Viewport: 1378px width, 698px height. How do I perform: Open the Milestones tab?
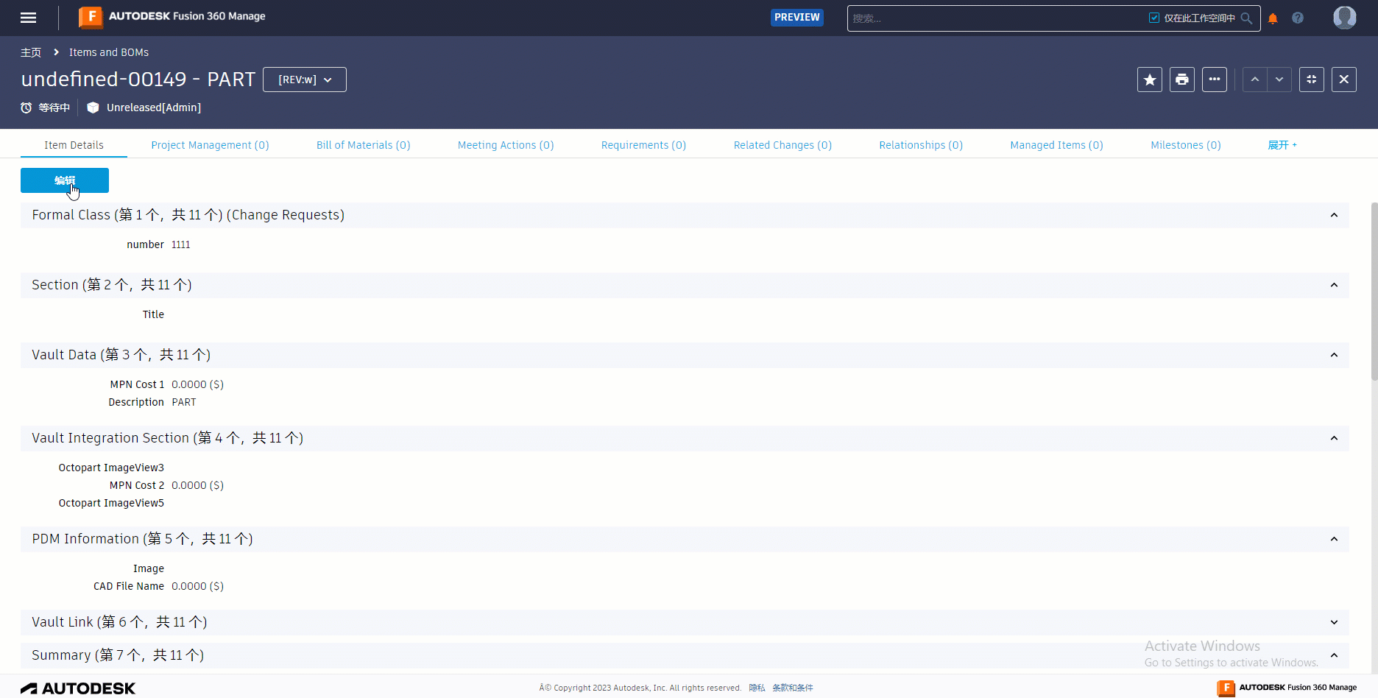(1186, 145)
